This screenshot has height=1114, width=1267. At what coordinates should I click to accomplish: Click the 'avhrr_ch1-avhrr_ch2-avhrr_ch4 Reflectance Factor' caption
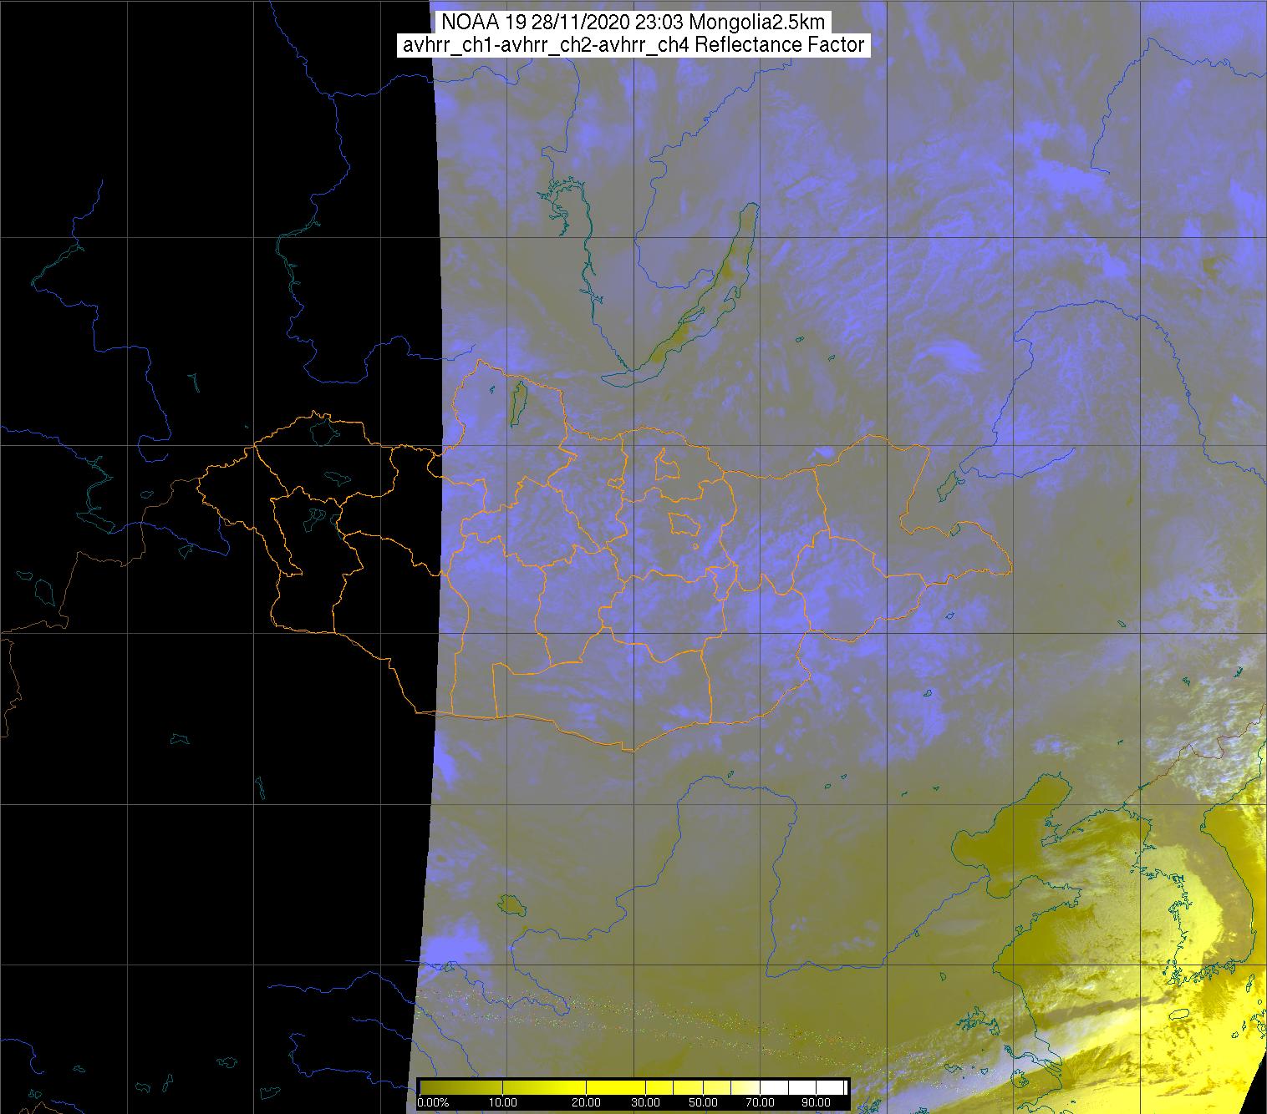(x=633, y=45)
